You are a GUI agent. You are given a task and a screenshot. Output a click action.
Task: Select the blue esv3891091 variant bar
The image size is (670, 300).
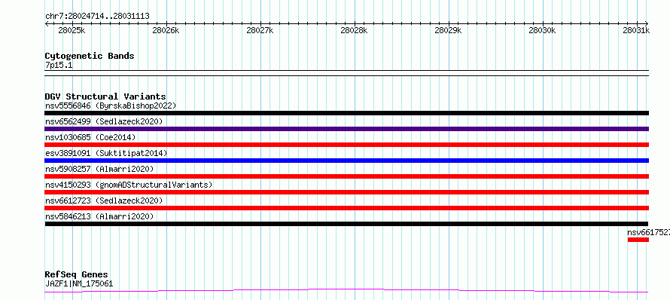(346, 161)
